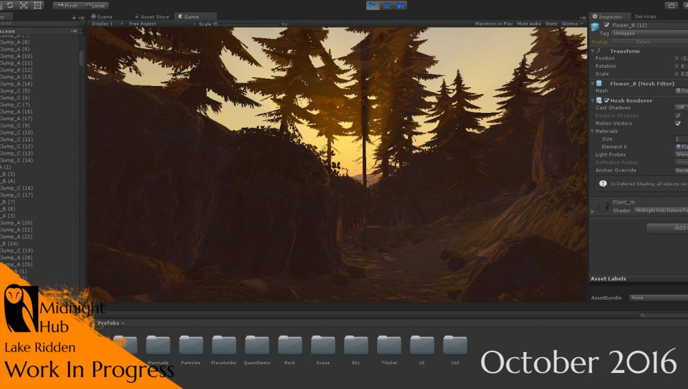Click the deferred shading warning icon

(603, 184)
